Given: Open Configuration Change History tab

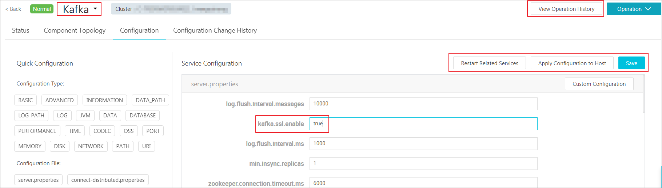Looking at the screenshot, I should tap(215, 30).
